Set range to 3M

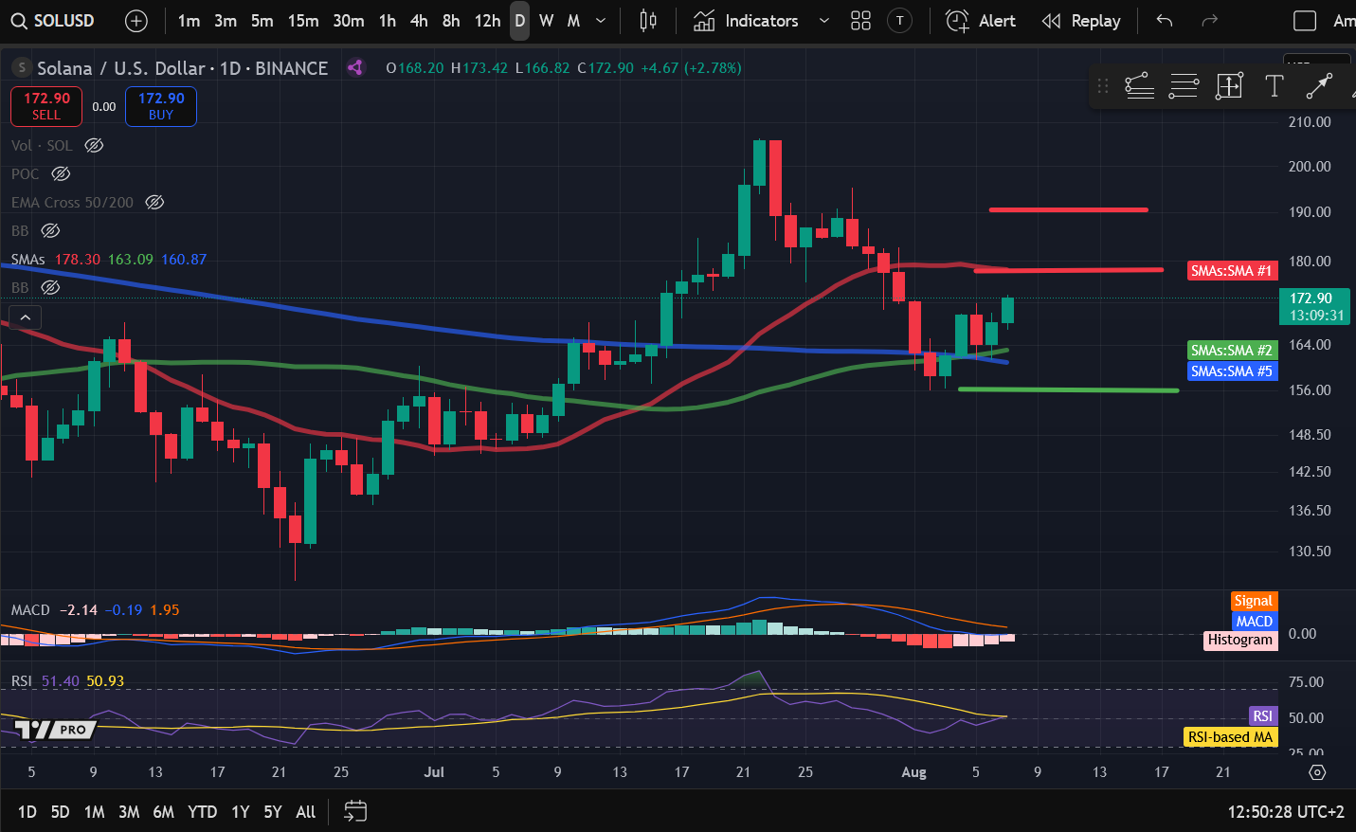(x=129, y=811)
